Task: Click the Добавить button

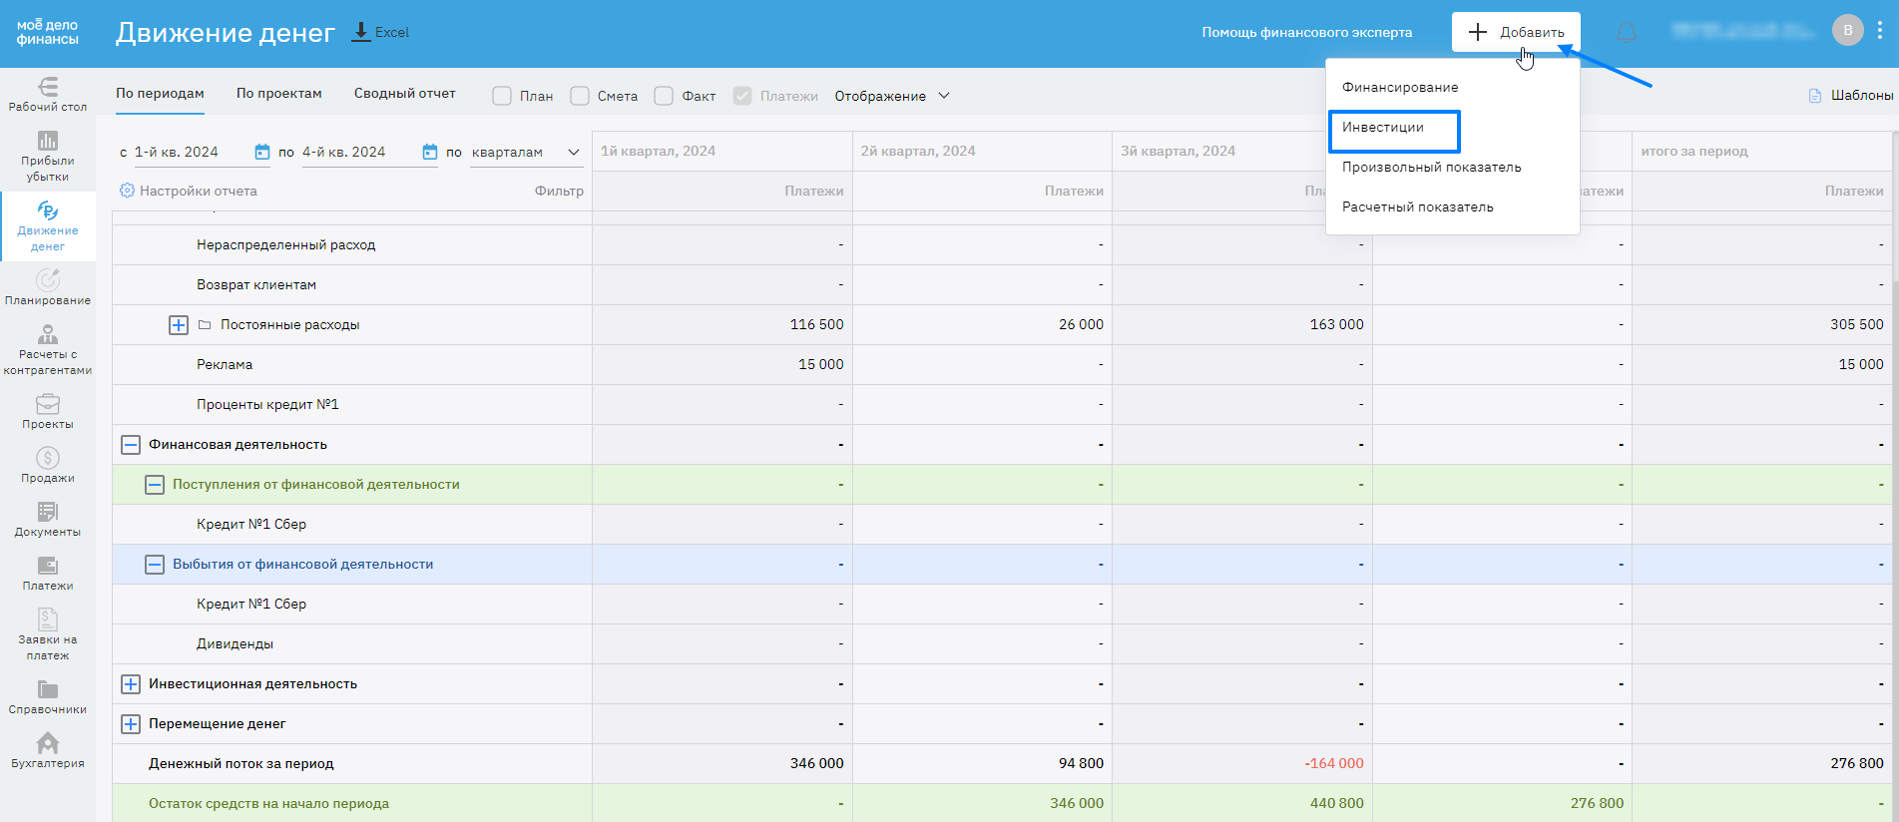Action: tap(1515, 33)
